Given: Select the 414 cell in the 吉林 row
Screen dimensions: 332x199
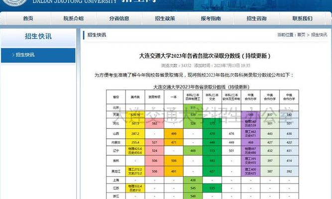Looking at the screenshot, I should pos(289,161).
